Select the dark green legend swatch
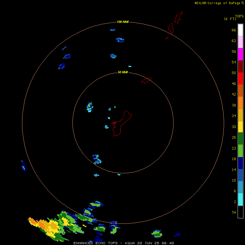The width and height of the screenshot is (245, 245). (x=240, y=139)
